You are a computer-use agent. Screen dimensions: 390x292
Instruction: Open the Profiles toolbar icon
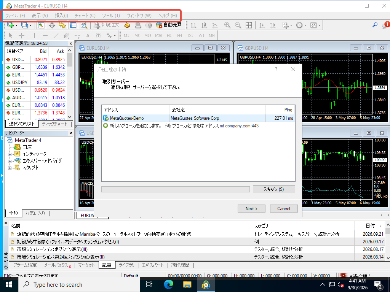(x=24, y=25)
